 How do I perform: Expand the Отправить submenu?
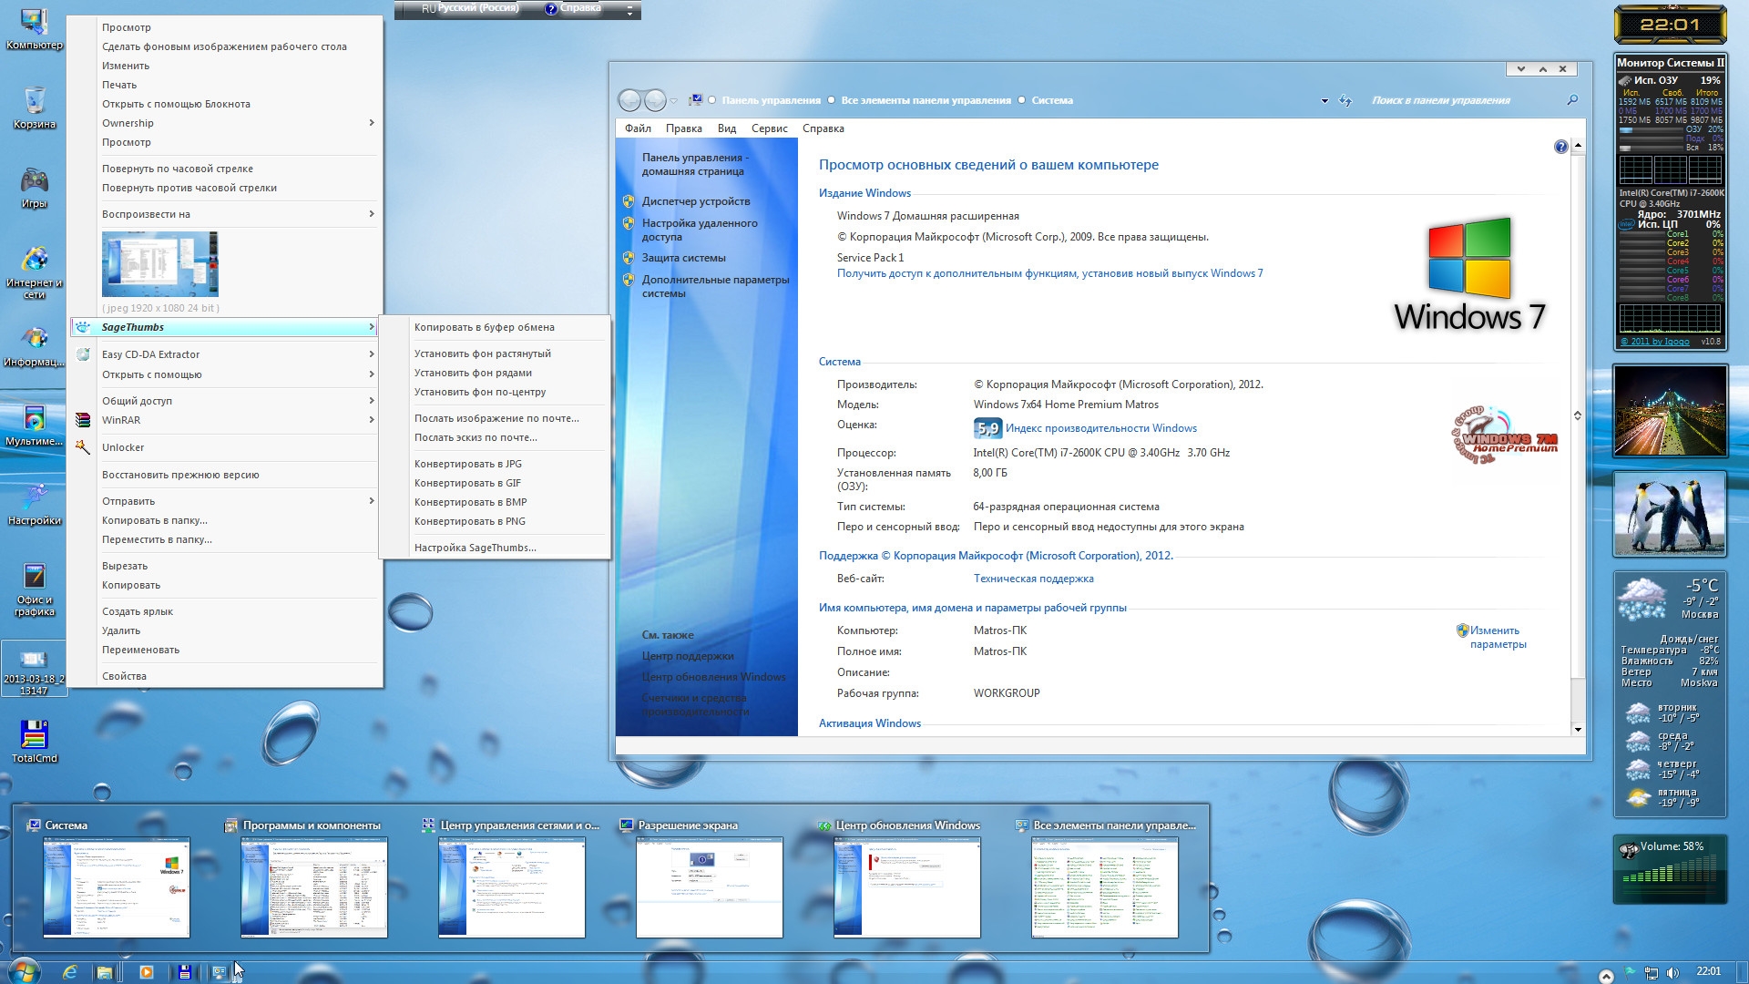click(x=226, y=501)
